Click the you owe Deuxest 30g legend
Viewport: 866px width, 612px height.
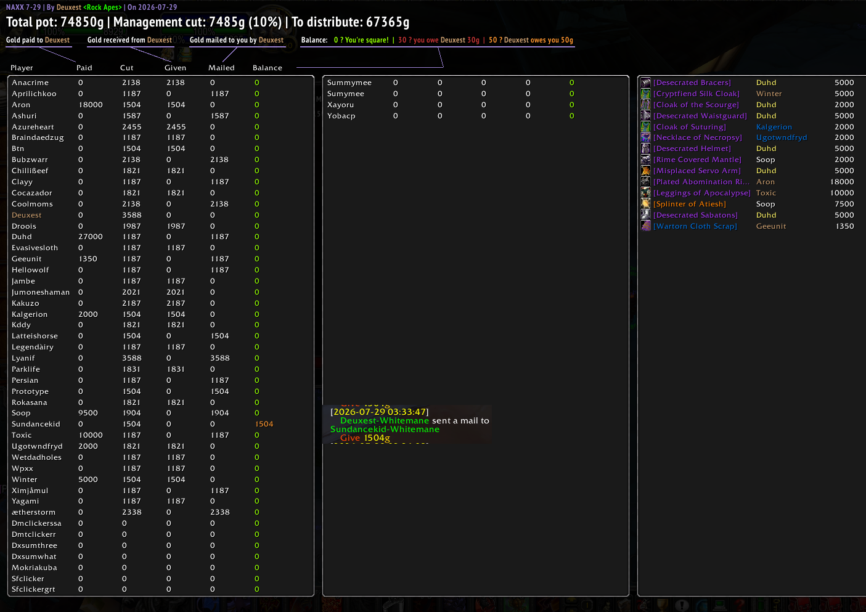click(439, 40)
